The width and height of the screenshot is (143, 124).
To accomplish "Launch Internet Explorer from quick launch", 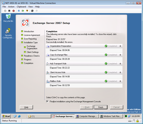I will point(19,116).
